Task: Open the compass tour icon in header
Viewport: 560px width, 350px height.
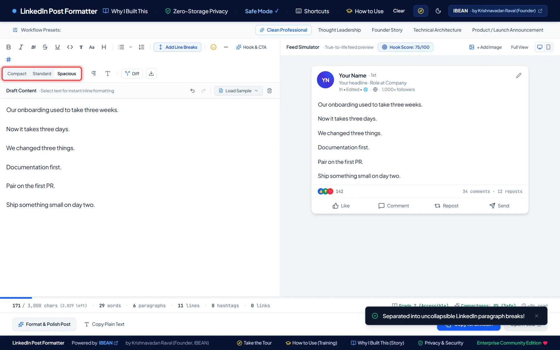Action: coord(421,11)
